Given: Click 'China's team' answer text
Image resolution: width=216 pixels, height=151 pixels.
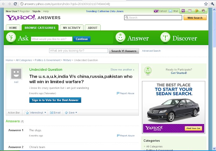Looking at the screenshot, I should [37, 147].
